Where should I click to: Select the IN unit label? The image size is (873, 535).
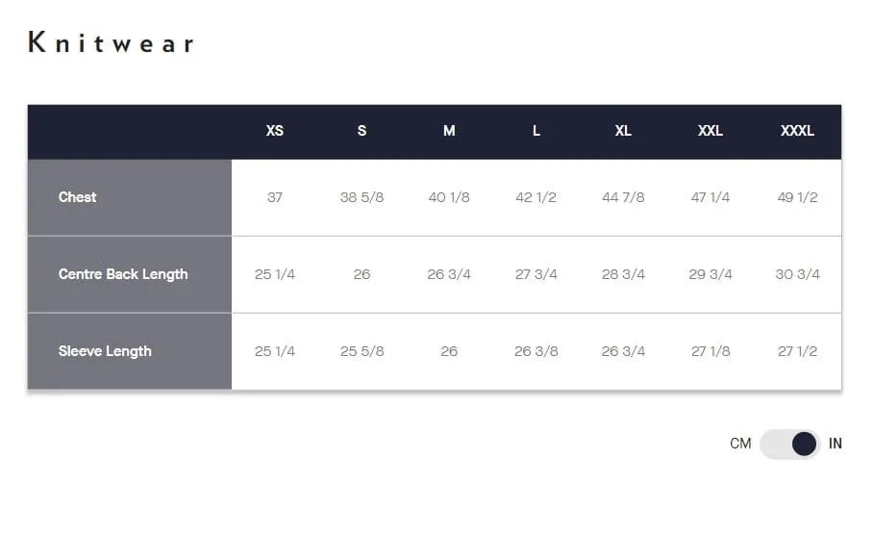coord(835,444)
